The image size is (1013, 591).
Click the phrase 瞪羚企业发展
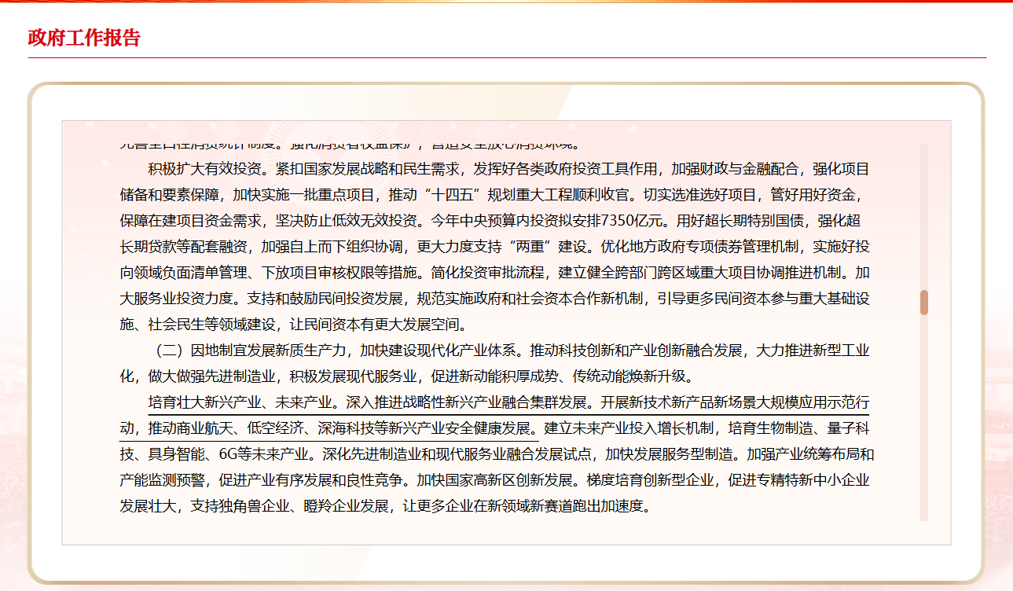click(346, 505)
